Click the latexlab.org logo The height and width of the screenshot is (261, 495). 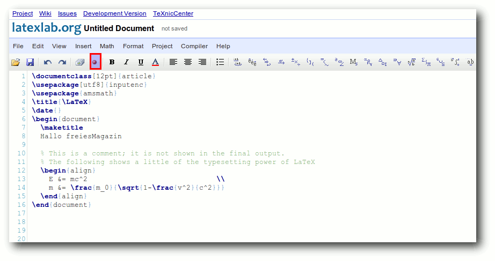click(x=47, y=28)
